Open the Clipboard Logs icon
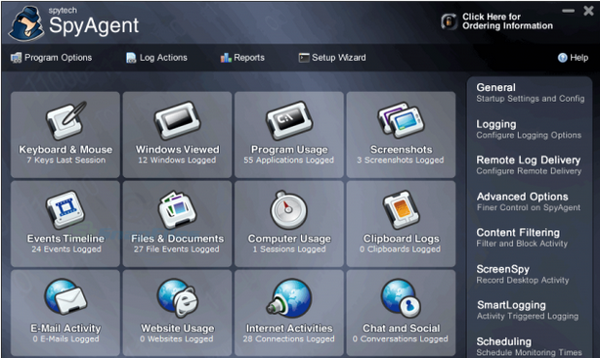Viewport: 600px width, 358px height. point(401,210)
